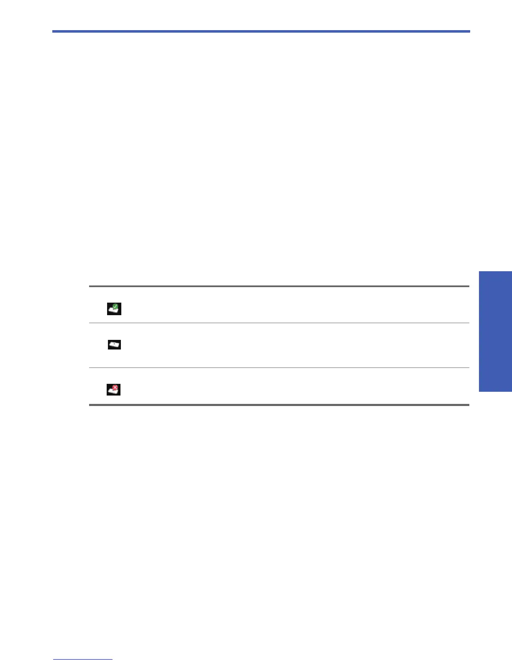Click the thick top border of the icon table

tap(279, 286)
